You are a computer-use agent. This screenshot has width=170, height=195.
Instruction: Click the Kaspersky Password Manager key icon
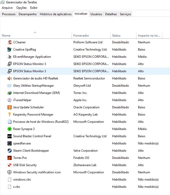pos(10,115)
